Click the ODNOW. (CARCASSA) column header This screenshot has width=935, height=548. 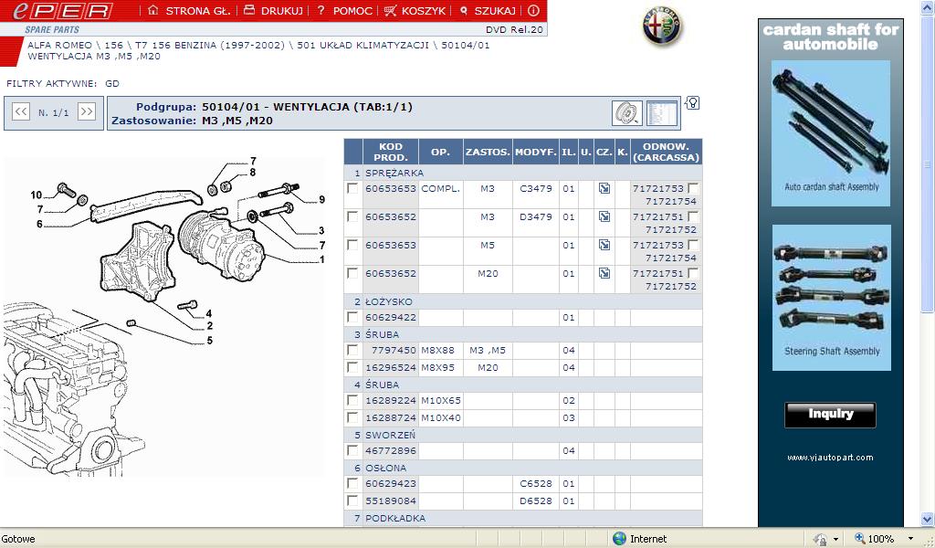pyautogui.click(x=666, y=152)
